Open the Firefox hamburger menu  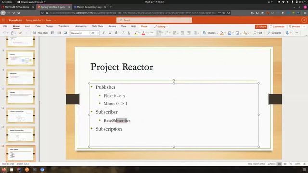[305, 13]
